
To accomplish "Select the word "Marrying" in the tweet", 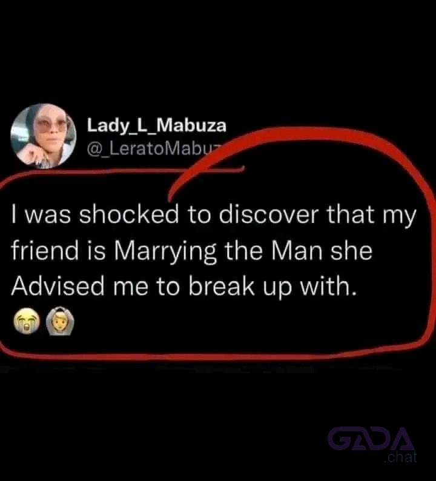I will (x=165, y=252).
